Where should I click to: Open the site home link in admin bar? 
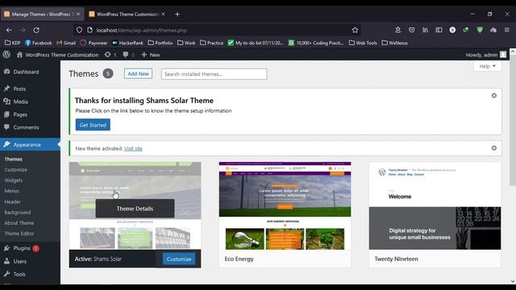pyautogui.click(x=57, y=55)
